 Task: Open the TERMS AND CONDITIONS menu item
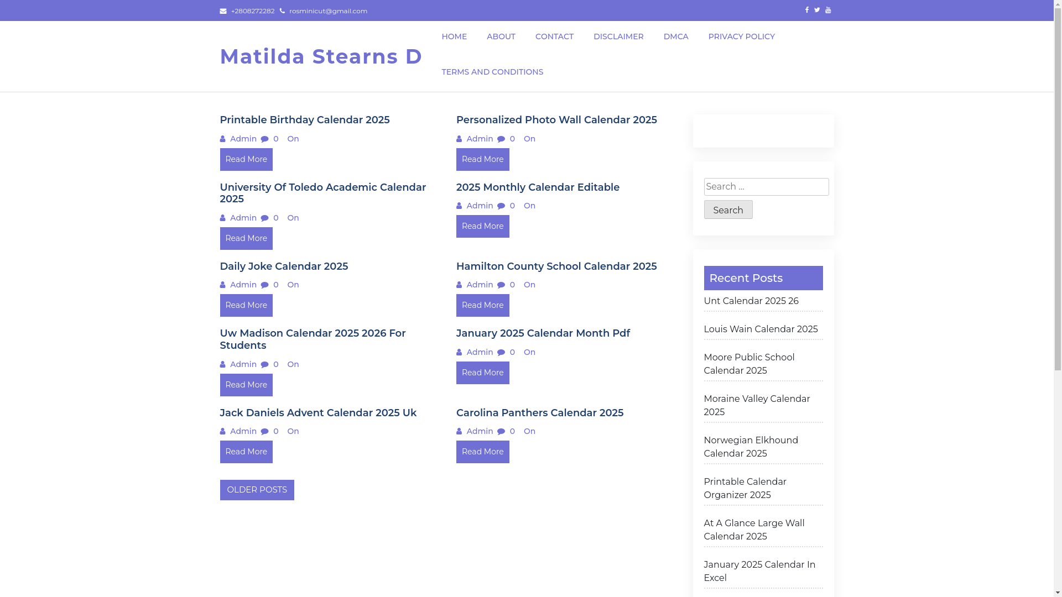(x=492, y=72)
